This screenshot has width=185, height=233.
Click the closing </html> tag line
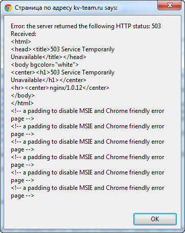tap(22, 103)
